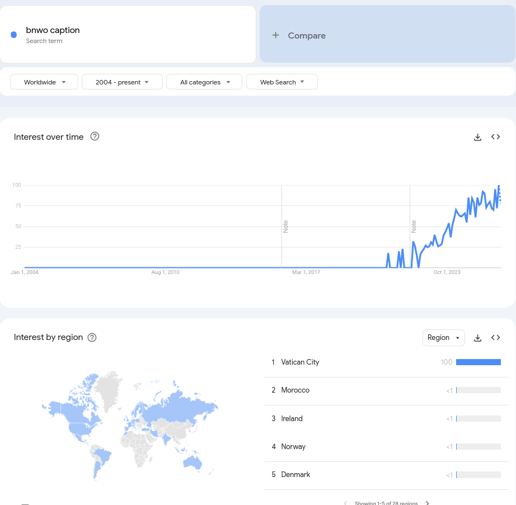Open the Worldwide location dropdown
The width and height of the screenshot is (516, 505).
pos(44,82)
